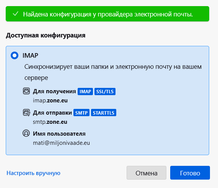Click the Имя пользователя label
Viewport: 218px width, 188px height.
(x=59, y=134)
